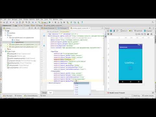The width and height of the screenshot is (156, 117).
Task: Click the Rendering errors message link
Action: pos(117,93)
